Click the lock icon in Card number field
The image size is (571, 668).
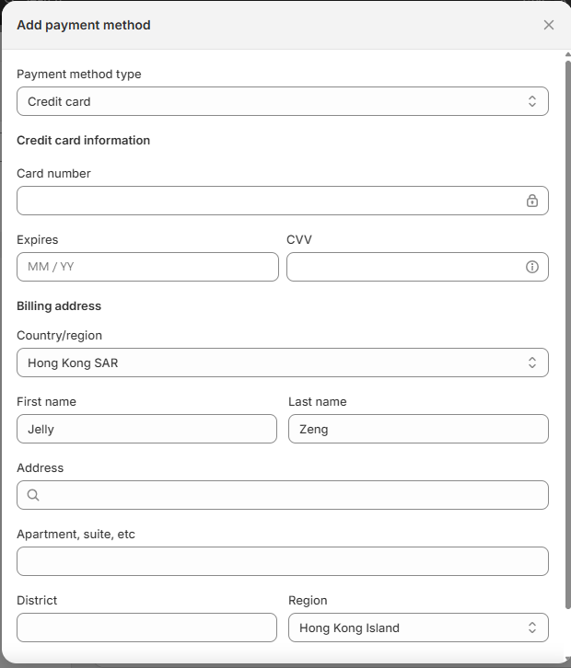point(531,201)
